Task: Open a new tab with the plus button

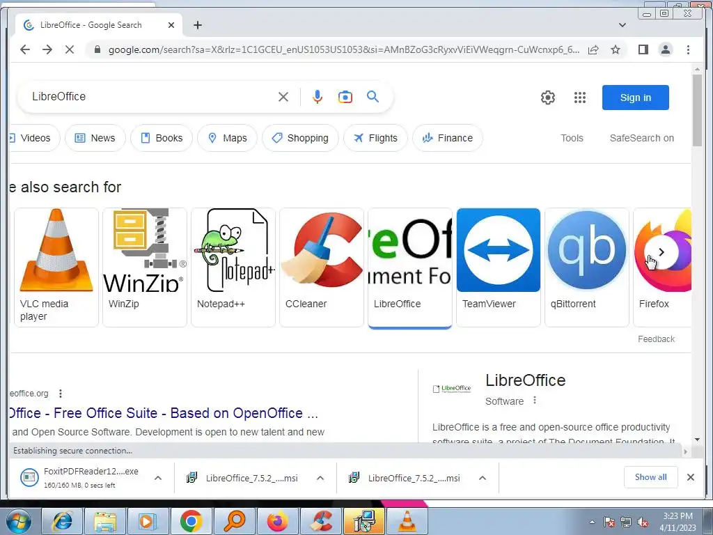Action: [197, 25]
